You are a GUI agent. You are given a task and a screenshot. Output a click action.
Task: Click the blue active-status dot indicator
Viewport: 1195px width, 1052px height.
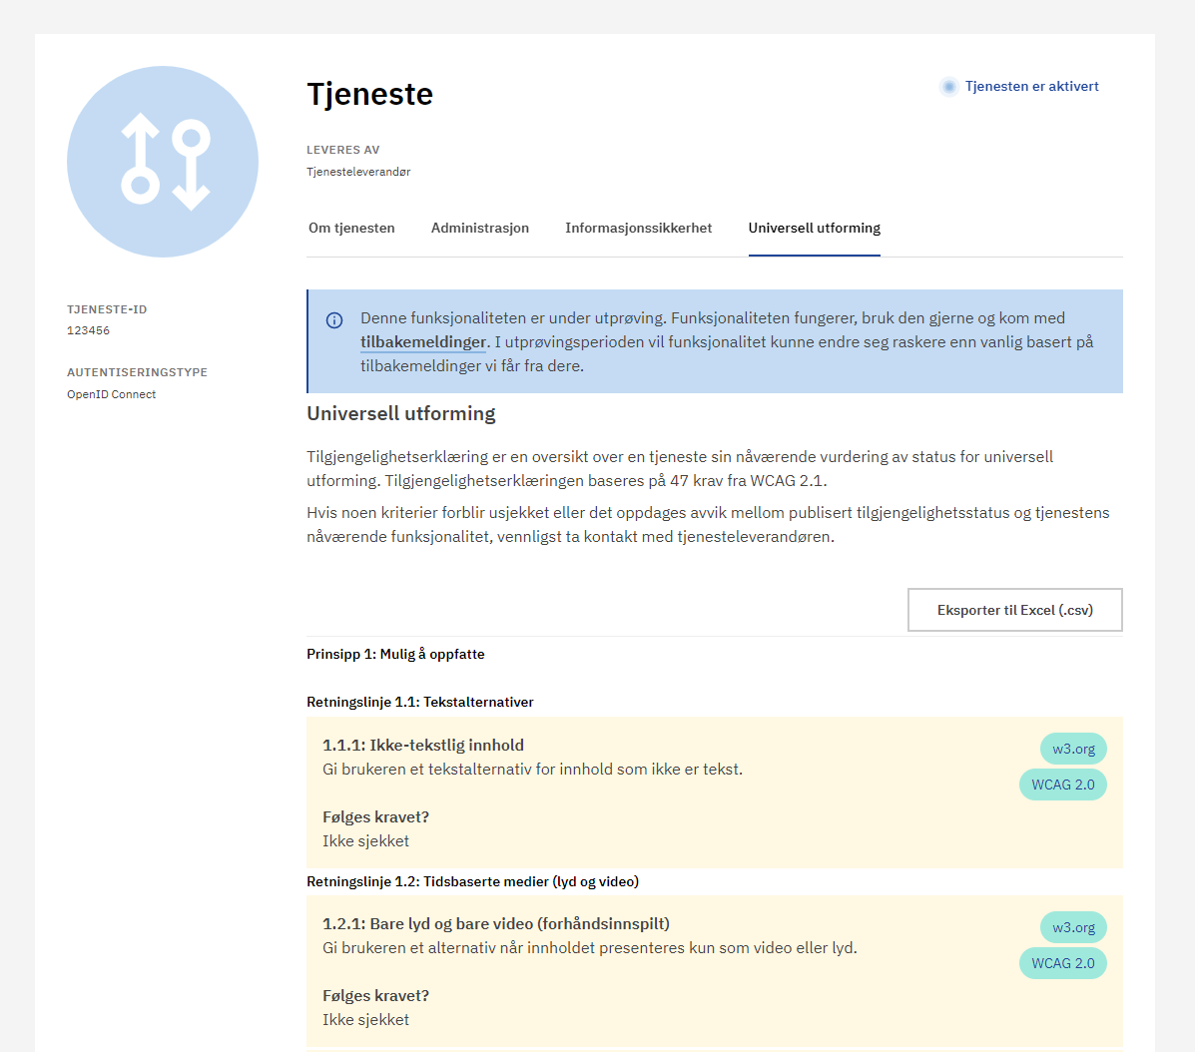coord(949,87)
